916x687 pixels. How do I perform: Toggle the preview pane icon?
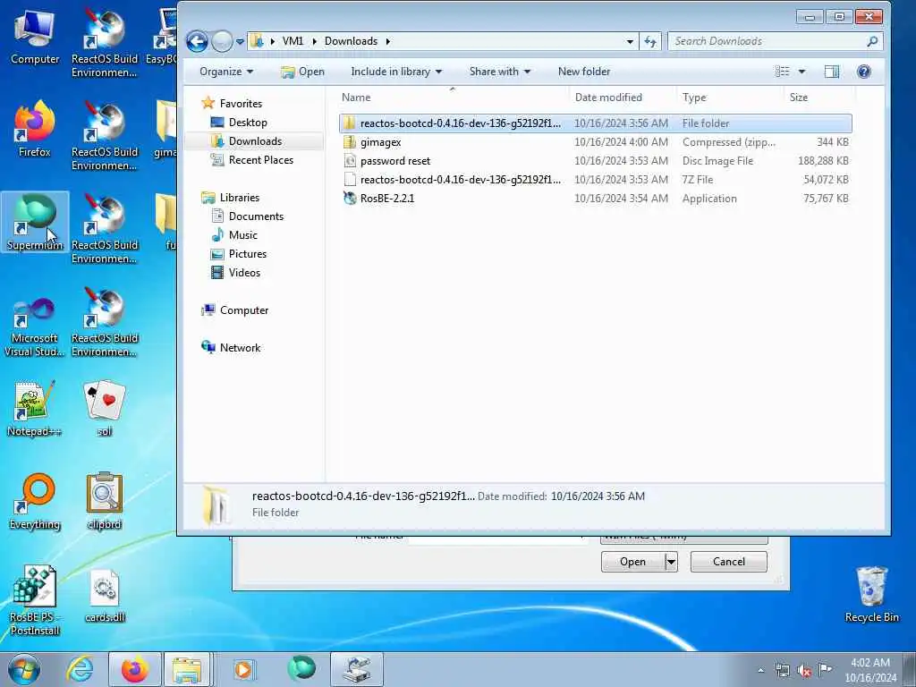point(832,72)
